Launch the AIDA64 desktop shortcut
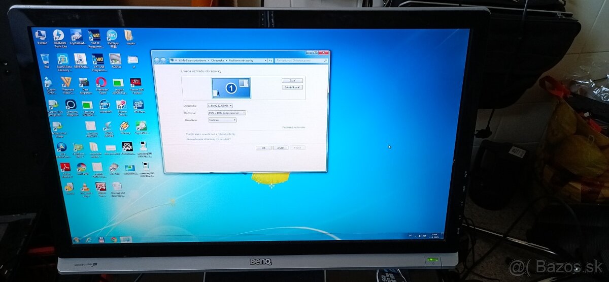The width and height of the screenshot is (609, 282). (101, 190)
